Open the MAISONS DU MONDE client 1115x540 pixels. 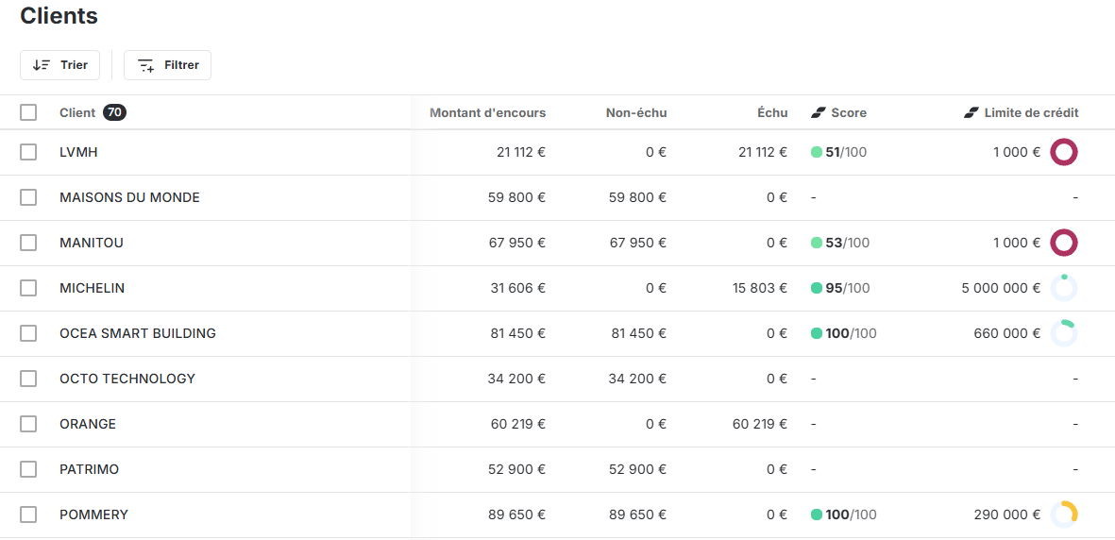[130, 197]
